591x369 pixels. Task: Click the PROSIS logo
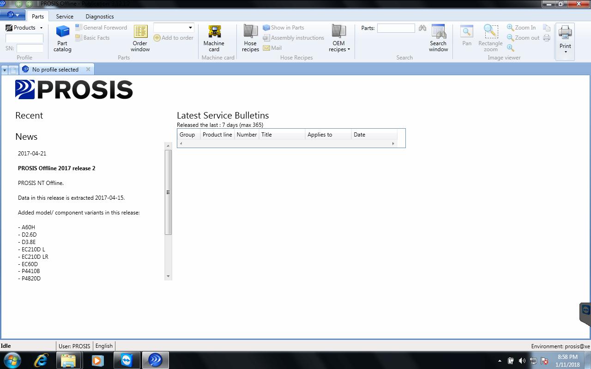coord(74,89)
